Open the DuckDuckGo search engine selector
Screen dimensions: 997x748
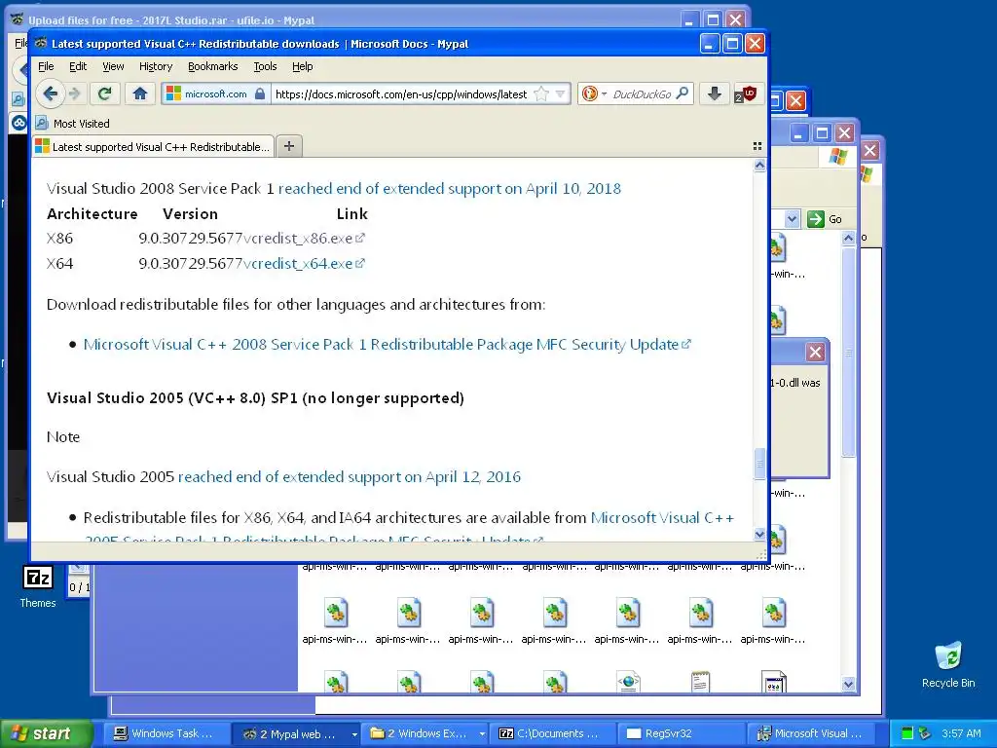(x=593, y=94)
